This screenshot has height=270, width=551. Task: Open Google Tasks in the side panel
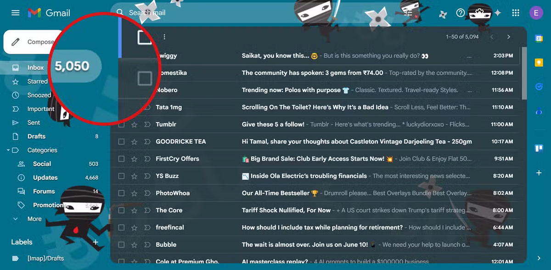[539, 86]
